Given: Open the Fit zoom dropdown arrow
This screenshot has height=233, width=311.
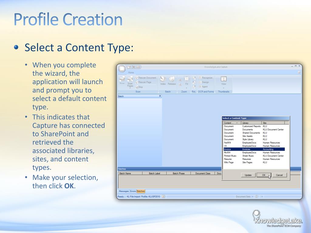Looking at the screenshot, I should click(x=186, y=88).
